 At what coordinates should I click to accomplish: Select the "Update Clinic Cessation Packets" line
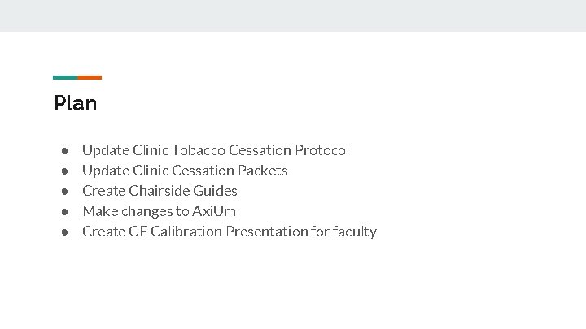click(x=185, y=171)
